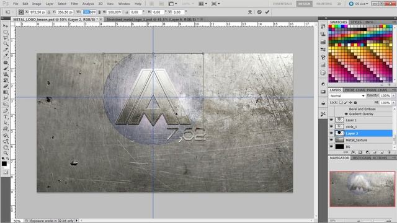Select the Clone Stamp tool

click(6, 74)
